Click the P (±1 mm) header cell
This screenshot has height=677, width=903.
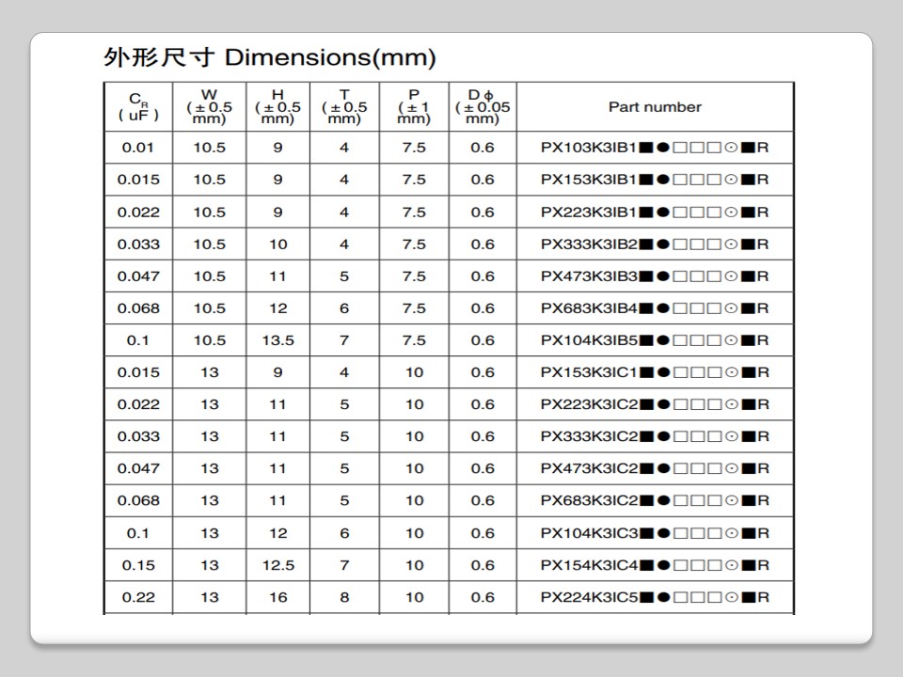click(x=414, y=107)
